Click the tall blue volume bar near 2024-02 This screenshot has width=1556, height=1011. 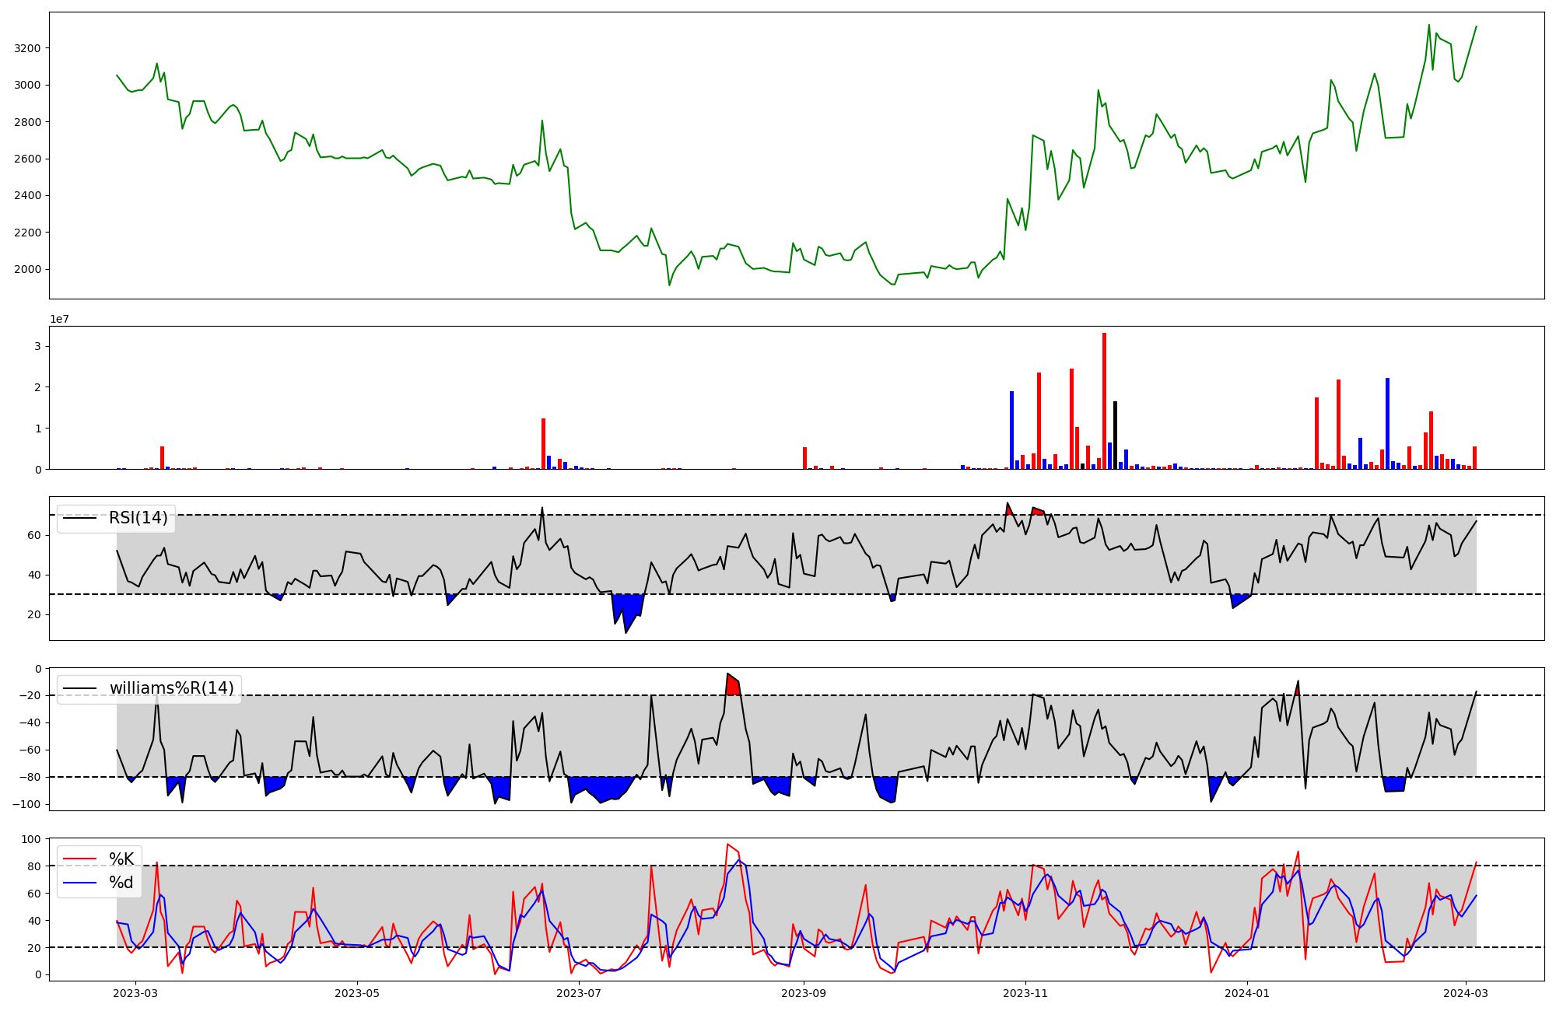click(1387, 424)
